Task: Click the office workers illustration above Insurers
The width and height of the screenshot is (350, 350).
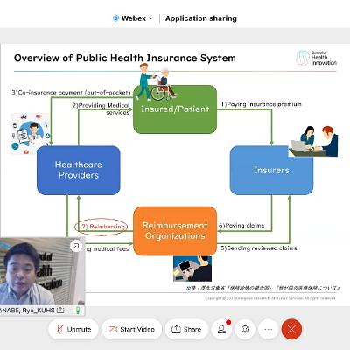Action: [x=313, y=141]
